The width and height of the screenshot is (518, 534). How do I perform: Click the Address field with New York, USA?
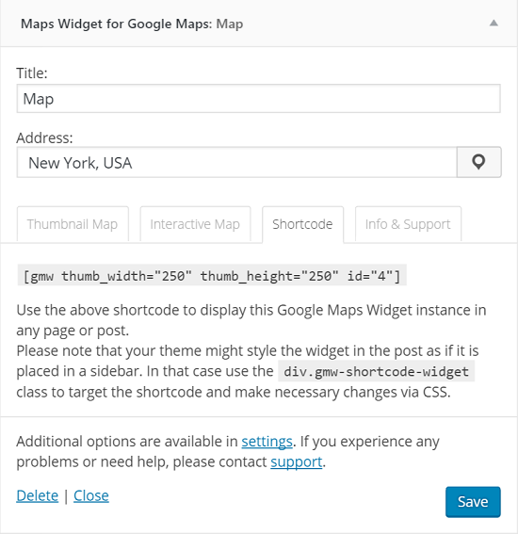pyautogui.click(x=236, y=162)
